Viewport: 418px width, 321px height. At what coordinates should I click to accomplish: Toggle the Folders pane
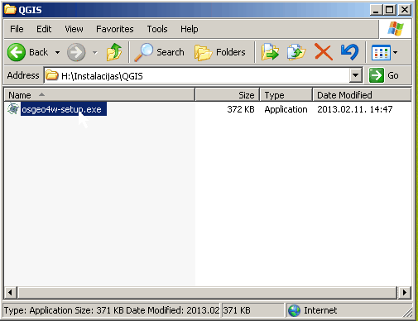(220, 52)
